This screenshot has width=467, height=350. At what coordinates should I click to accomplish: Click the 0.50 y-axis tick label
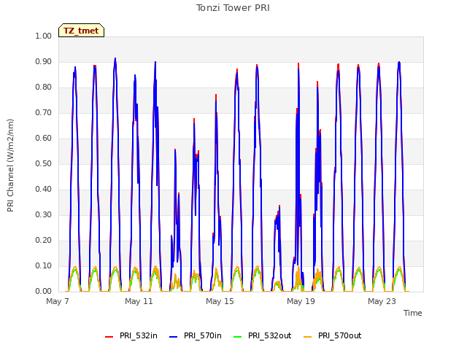(44, 163)
